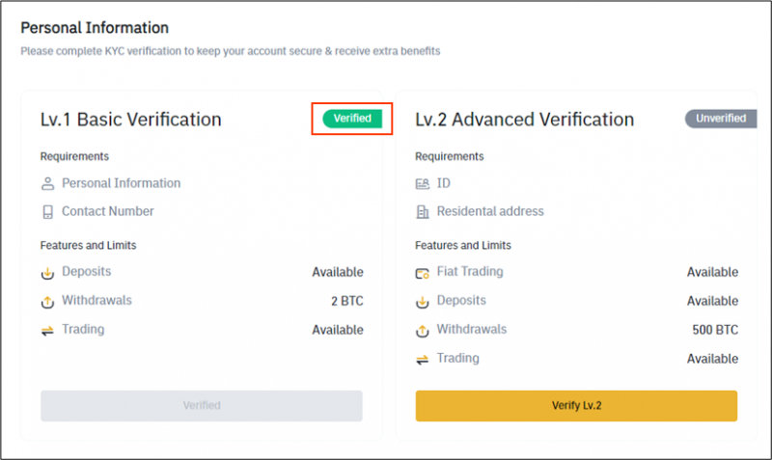772x460 pixels.
Task: Click the Lv.2 Trading arrows icon
Action: coord(423,360)
